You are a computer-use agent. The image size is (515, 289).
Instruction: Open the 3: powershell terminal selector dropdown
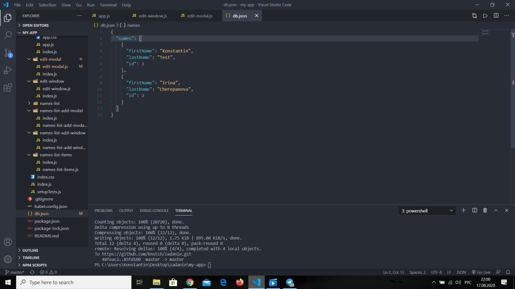(427, 211)
